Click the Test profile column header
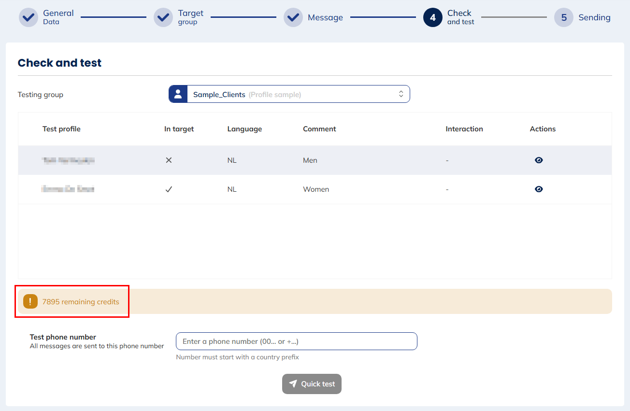 61,129
